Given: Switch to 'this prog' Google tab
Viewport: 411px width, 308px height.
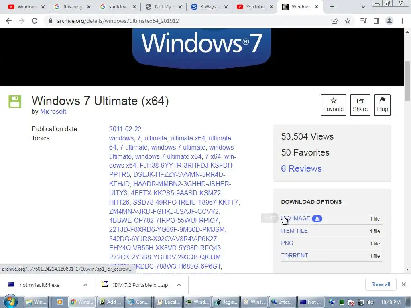Looking at the screenshot, I should tap(69, 7).
